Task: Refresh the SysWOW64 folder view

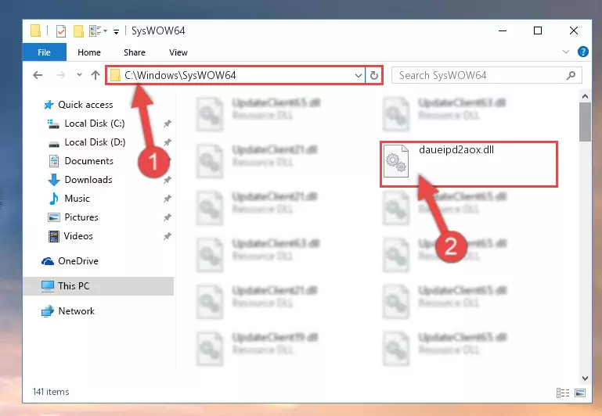Action: pyautogui.click(x=374, y=76)
